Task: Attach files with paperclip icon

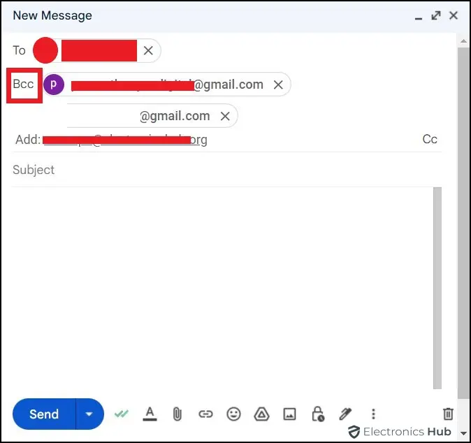Action: (177, 414)
